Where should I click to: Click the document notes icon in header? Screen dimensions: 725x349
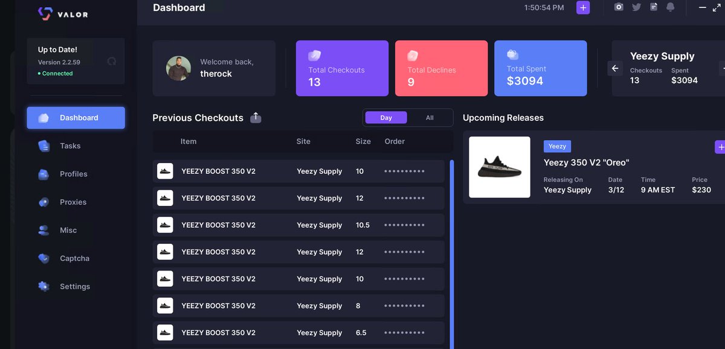coord(654,7)
